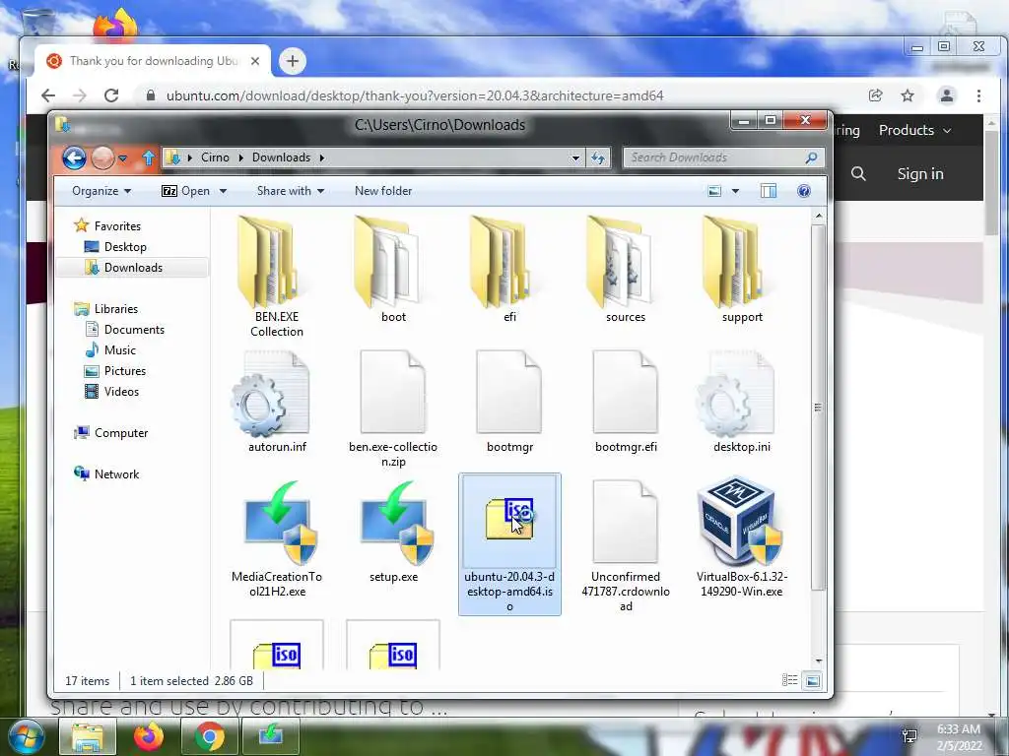Click Explorer's Back arrow button
Screen dimensions: 1009x756
click(74, 157)
